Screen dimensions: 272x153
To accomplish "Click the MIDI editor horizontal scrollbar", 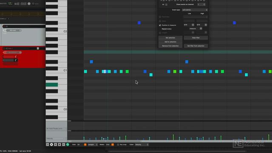I will 106,141.
